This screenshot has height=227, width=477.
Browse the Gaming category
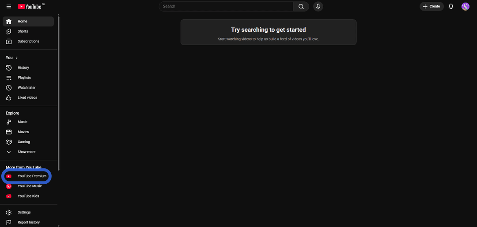[x=28, y=142]
